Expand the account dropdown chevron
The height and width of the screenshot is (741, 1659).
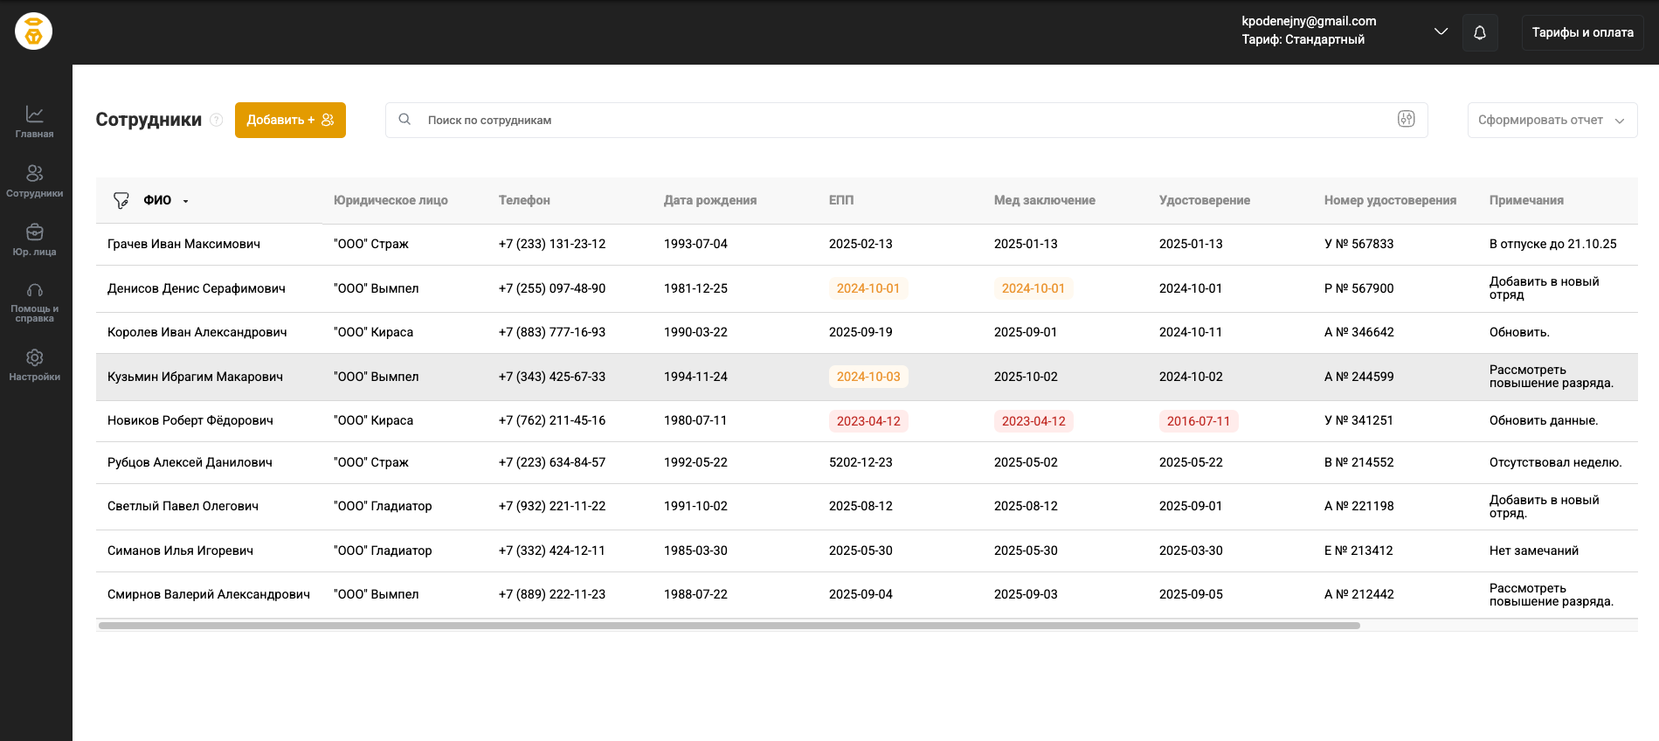1441,31
